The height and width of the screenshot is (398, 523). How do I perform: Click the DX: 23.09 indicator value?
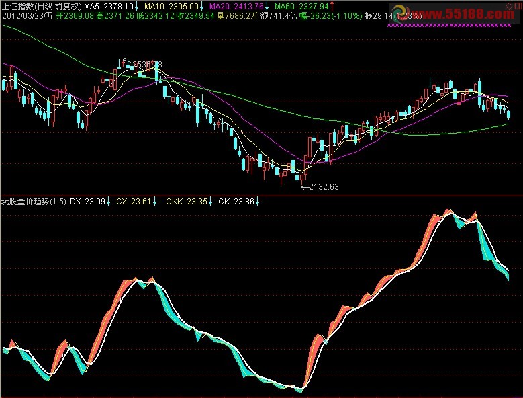[x=87, y=201]
